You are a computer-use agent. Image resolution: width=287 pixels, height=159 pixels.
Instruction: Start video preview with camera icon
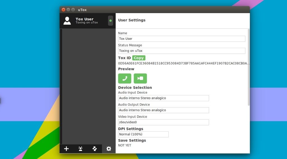tap(140, 79)
